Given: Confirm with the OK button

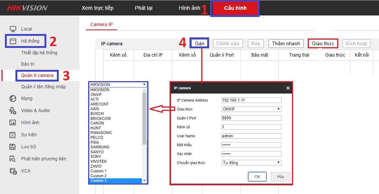Looking at the screenshot, I should click(x=257, y=177).
